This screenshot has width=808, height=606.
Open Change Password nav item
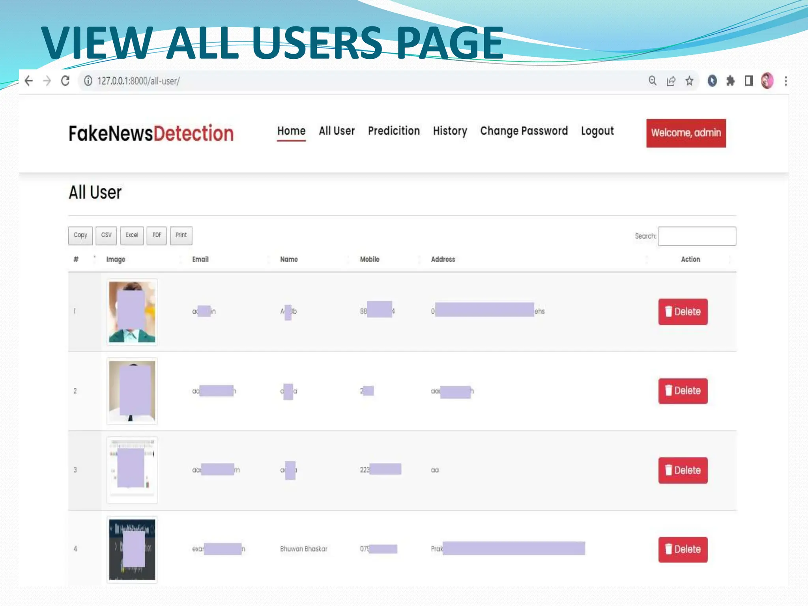(524, 131)
